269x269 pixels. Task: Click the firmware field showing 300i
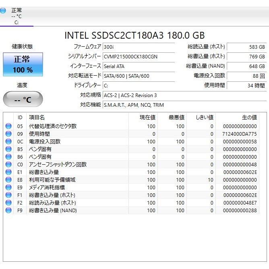tap(139, 47)
